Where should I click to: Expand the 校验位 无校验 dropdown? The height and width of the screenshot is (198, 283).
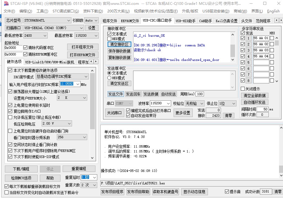pos(202,103)
